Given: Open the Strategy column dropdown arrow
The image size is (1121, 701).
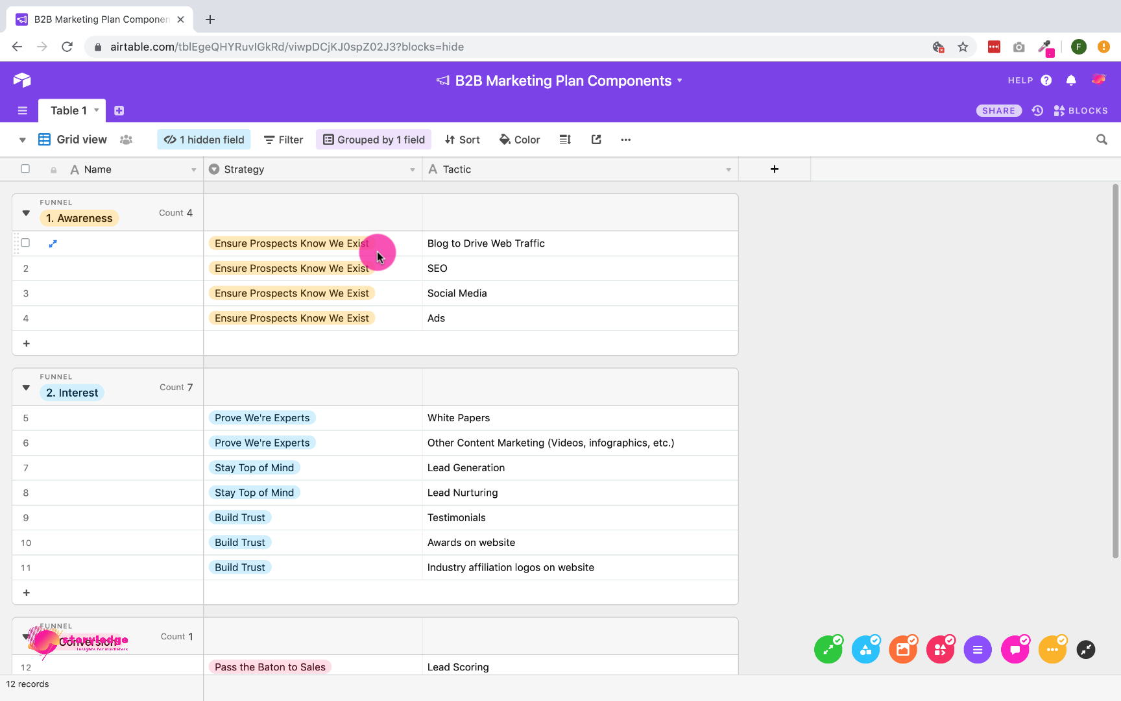Looking at the screenshot, I should (413, 170).
